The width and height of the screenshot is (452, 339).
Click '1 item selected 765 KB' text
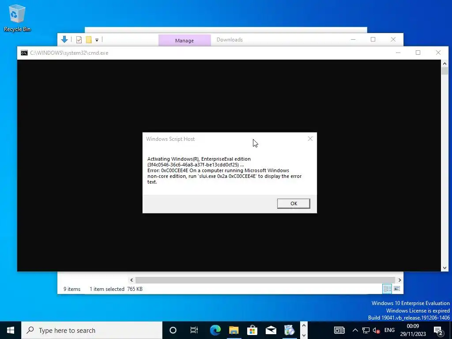pyautogui.click(x=116, y=289)
